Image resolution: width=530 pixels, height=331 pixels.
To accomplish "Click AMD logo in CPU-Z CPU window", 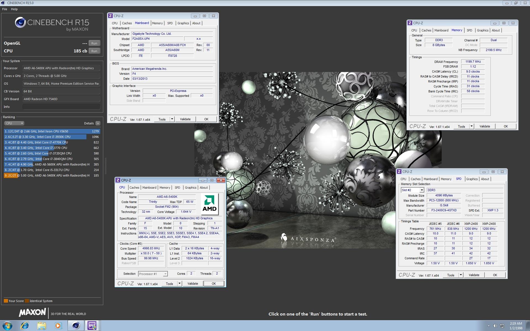I will (x=210, y=204).
